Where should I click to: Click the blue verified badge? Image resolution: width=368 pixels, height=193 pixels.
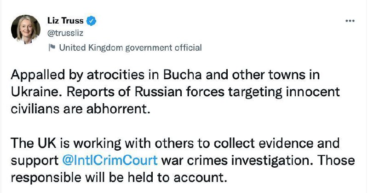[x=92, y=21]
